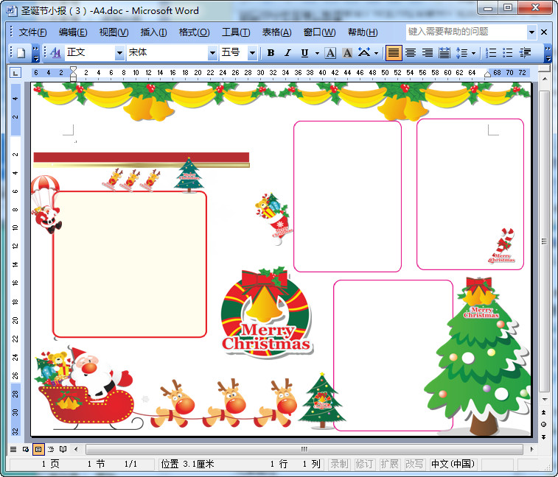Open the 帮助(H) menu
The image size is (558, 477).
click(363, 32)
